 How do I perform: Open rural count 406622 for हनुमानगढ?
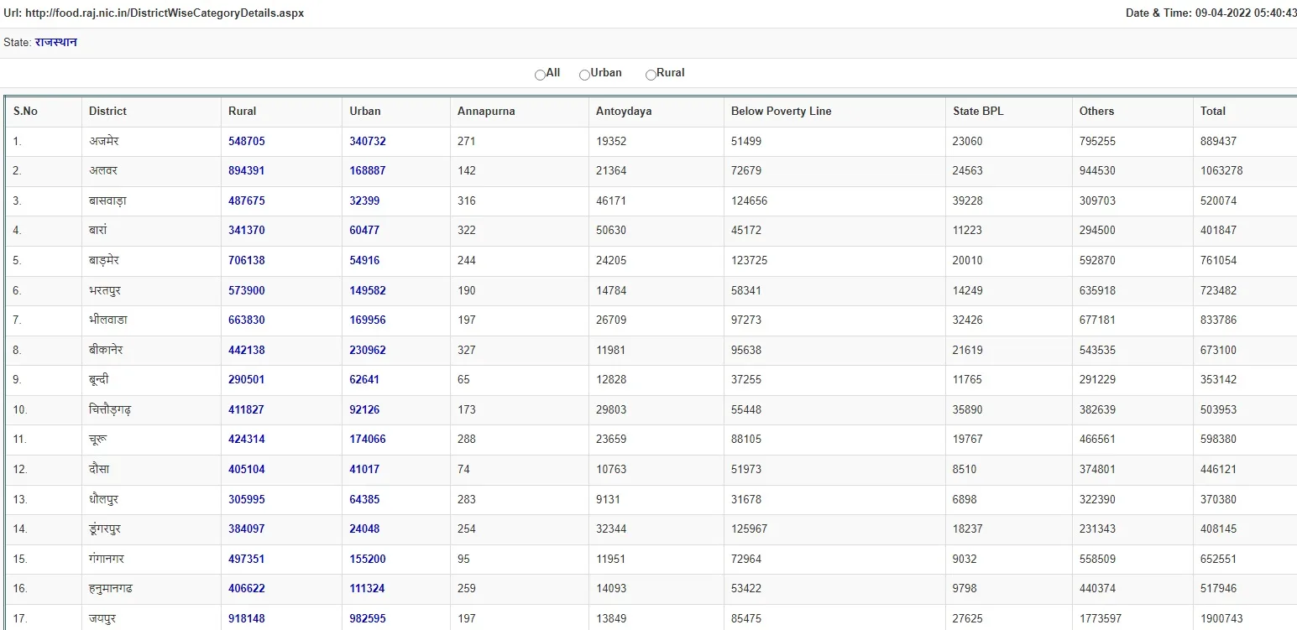pos(247,589)
